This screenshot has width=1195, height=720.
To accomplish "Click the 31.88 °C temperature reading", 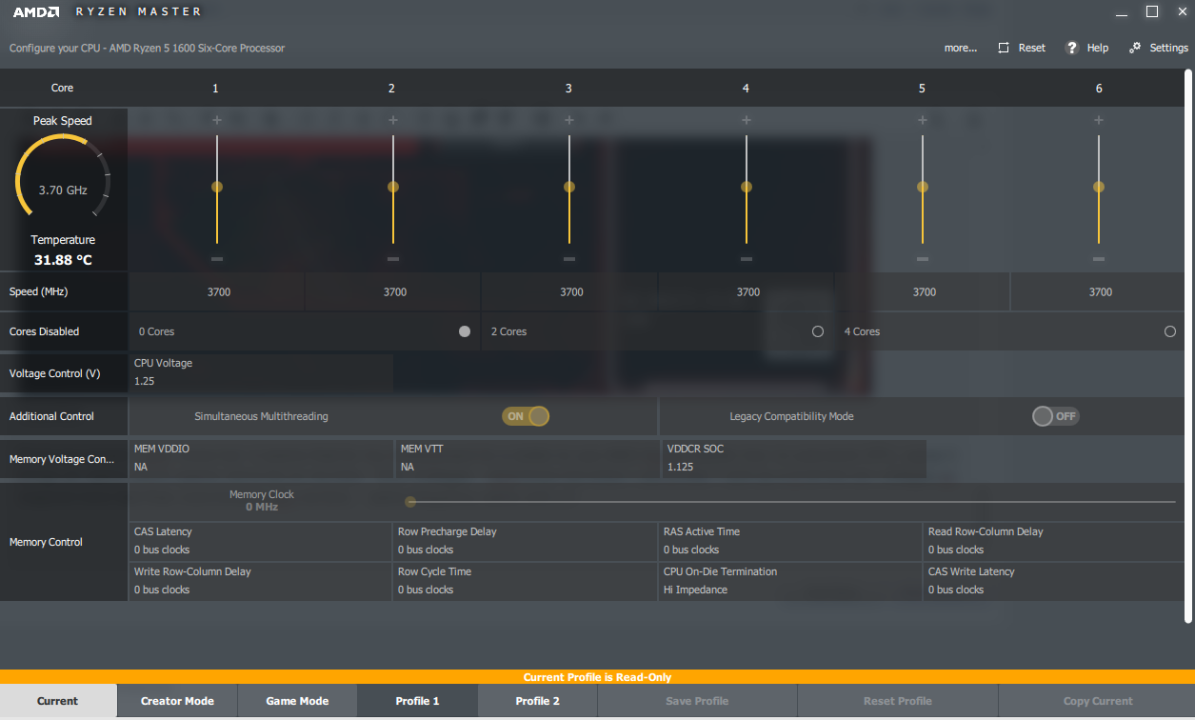I will (x=63, y=260).
